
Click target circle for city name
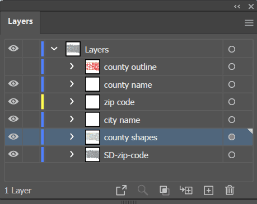232,120
